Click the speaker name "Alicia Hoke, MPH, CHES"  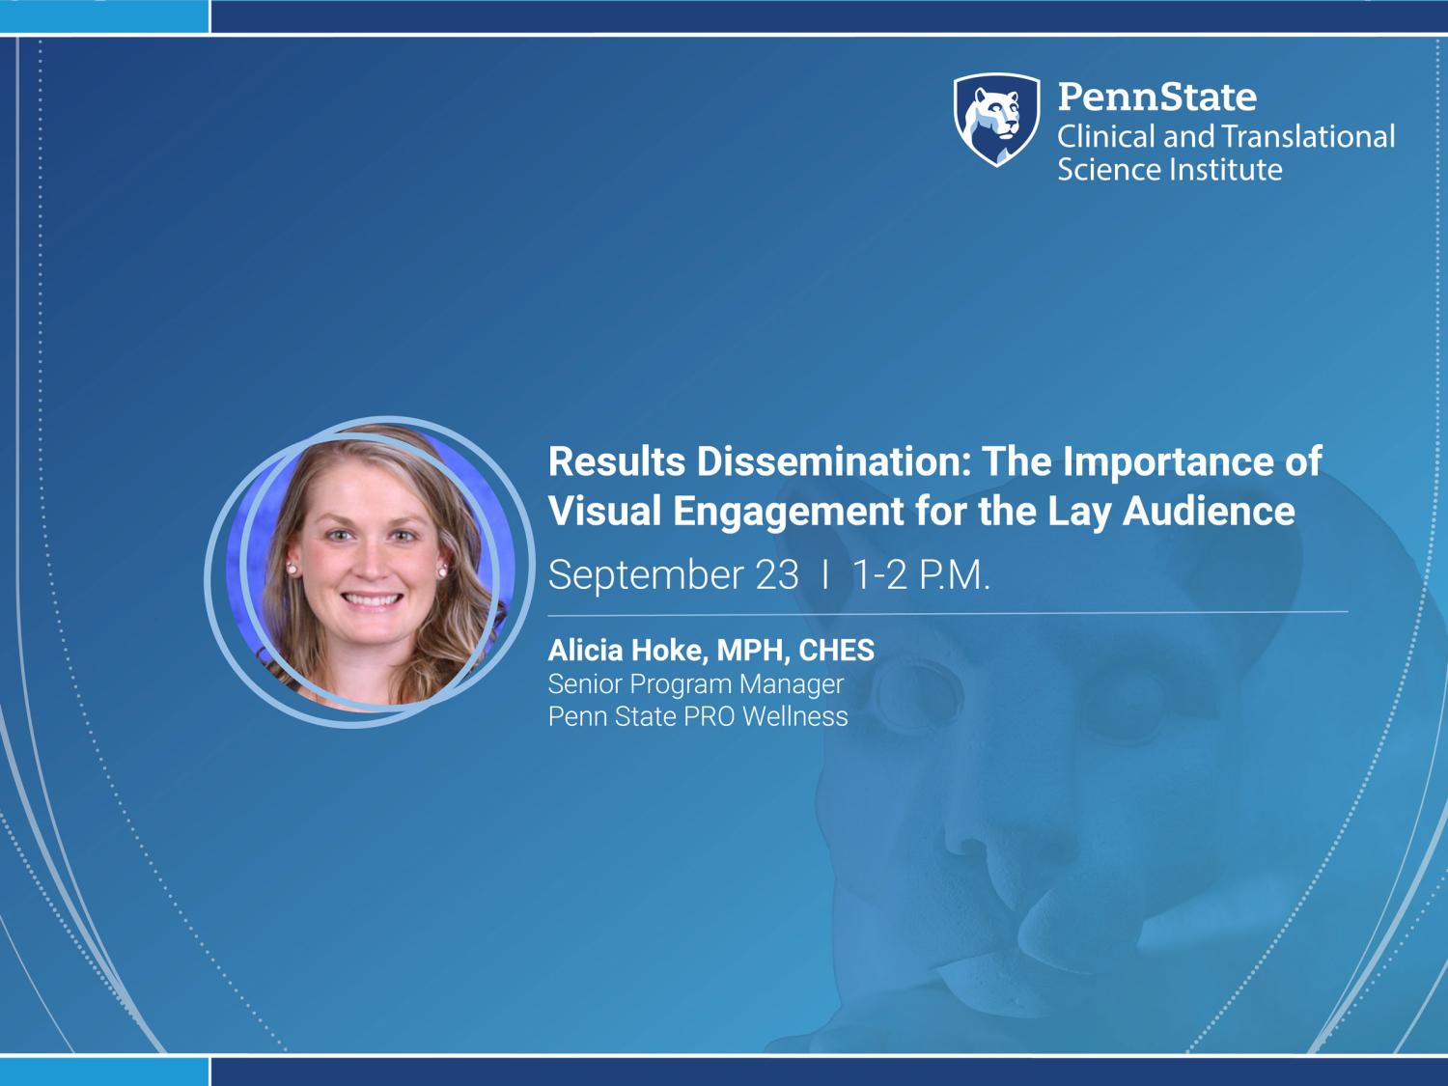point(710,650)
